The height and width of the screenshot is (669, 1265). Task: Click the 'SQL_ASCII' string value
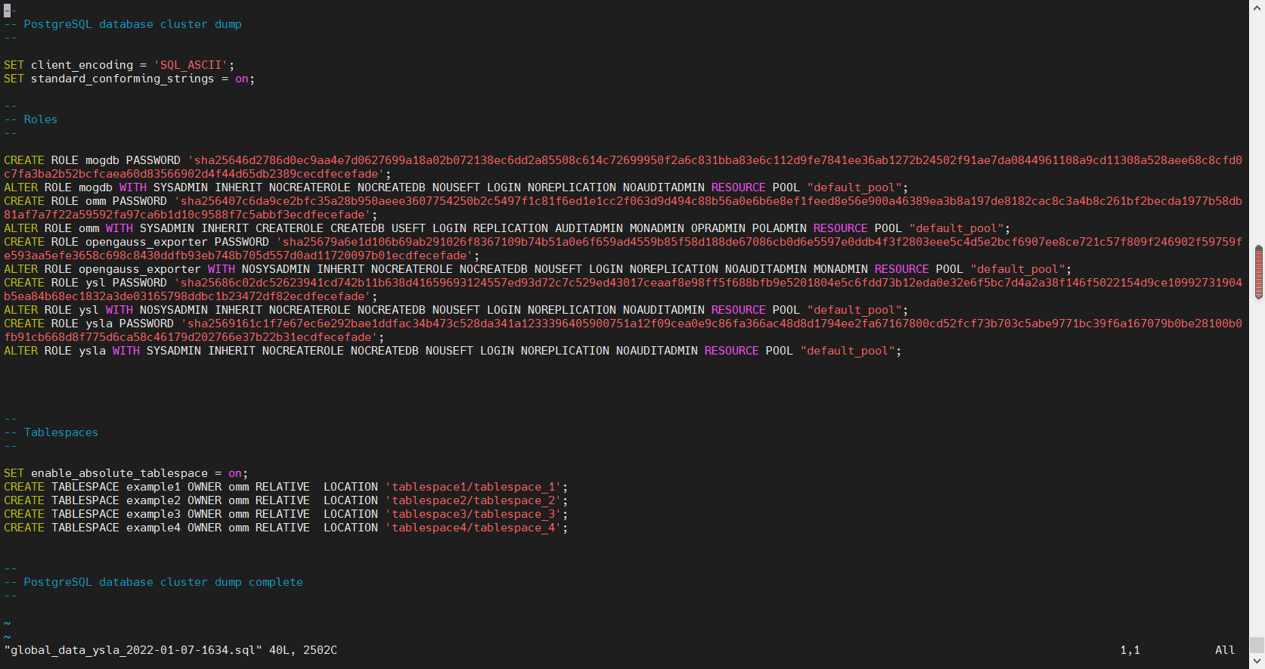(191, 65)
